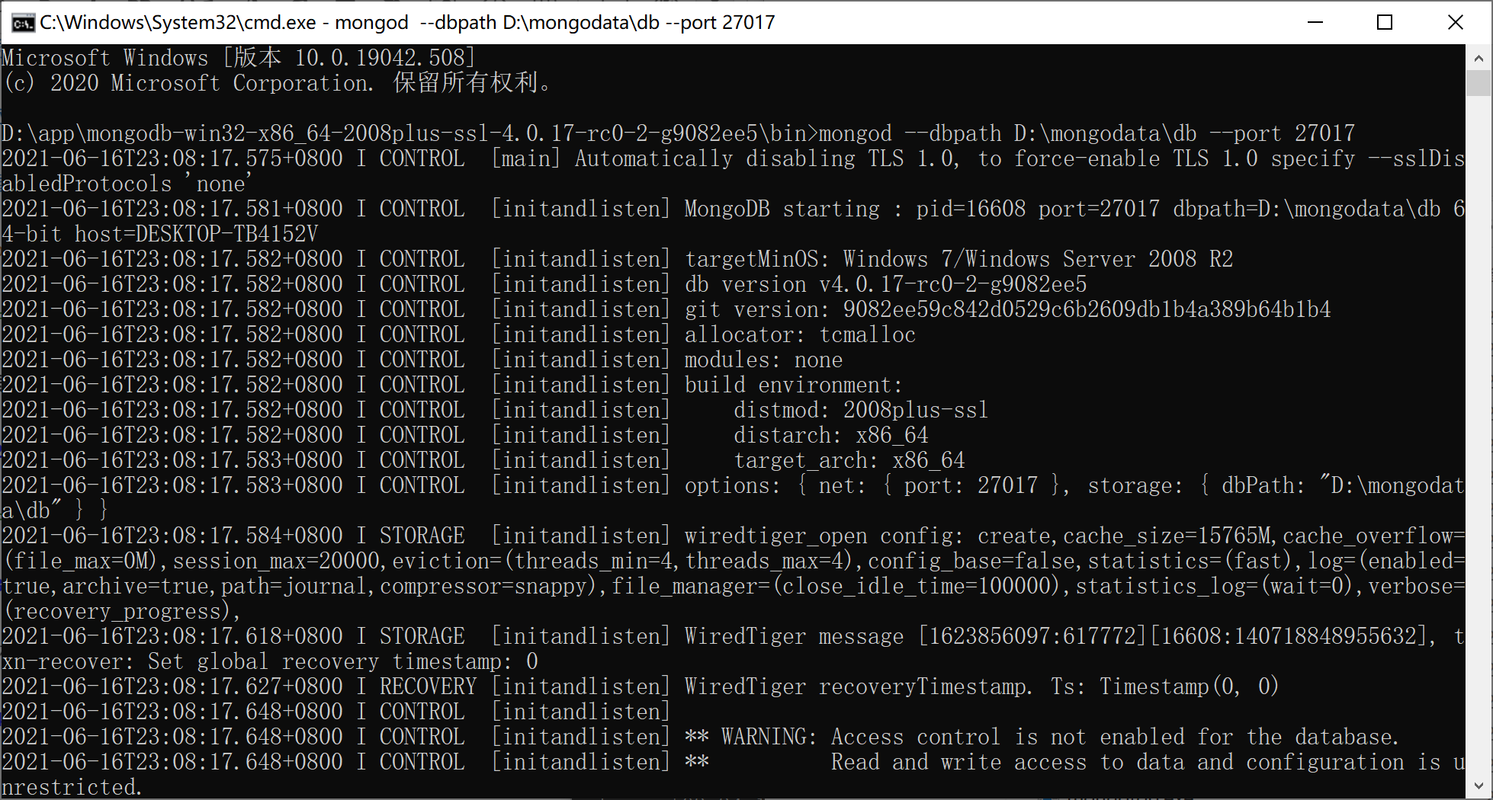Click the 'db version v4.0.17' log line
Screen dimensions: 1493x800
coord(544,284)
